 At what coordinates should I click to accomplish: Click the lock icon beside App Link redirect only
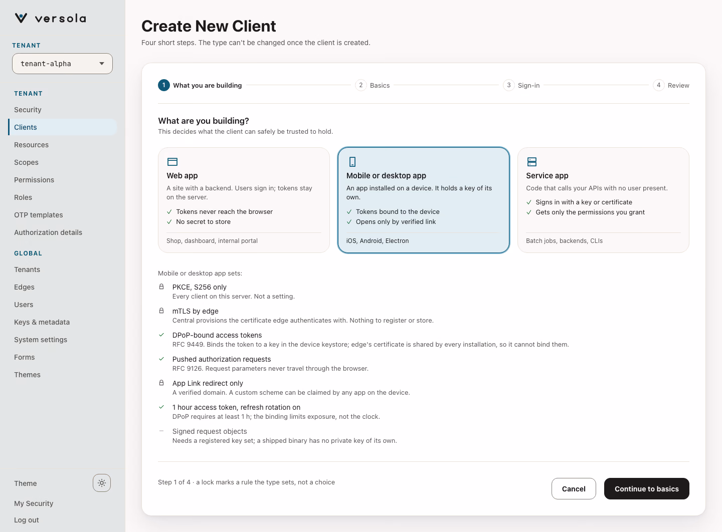tap(161, 383)
